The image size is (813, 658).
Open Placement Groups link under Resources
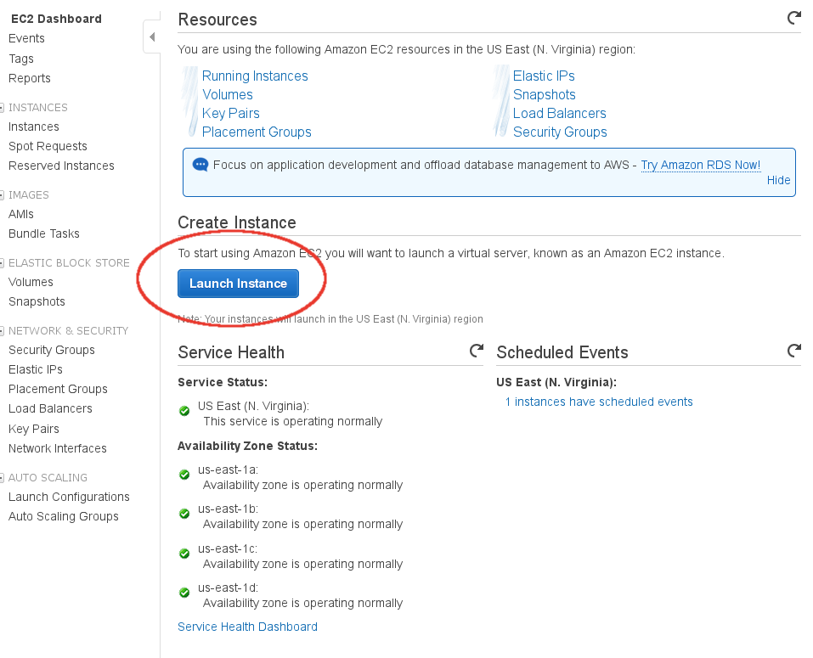pos(257,132)
